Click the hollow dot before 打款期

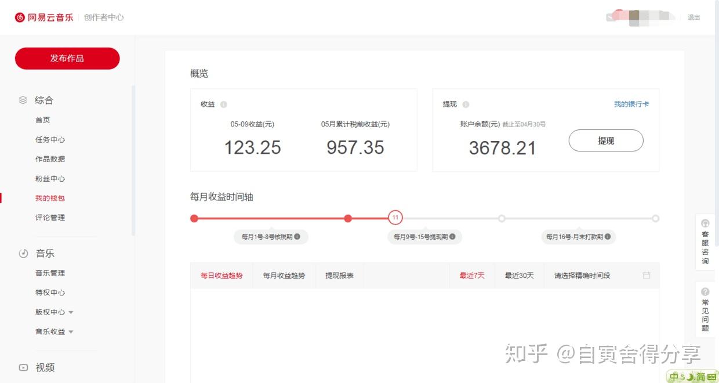pyautogui.click(x=502, y=218)
